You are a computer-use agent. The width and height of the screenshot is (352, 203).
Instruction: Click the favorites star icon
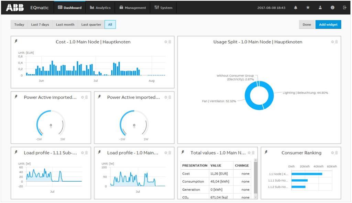tap(308, 8)
